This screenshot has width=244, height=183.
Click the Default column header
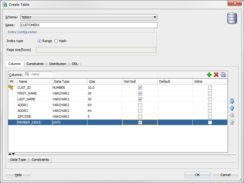175,81
